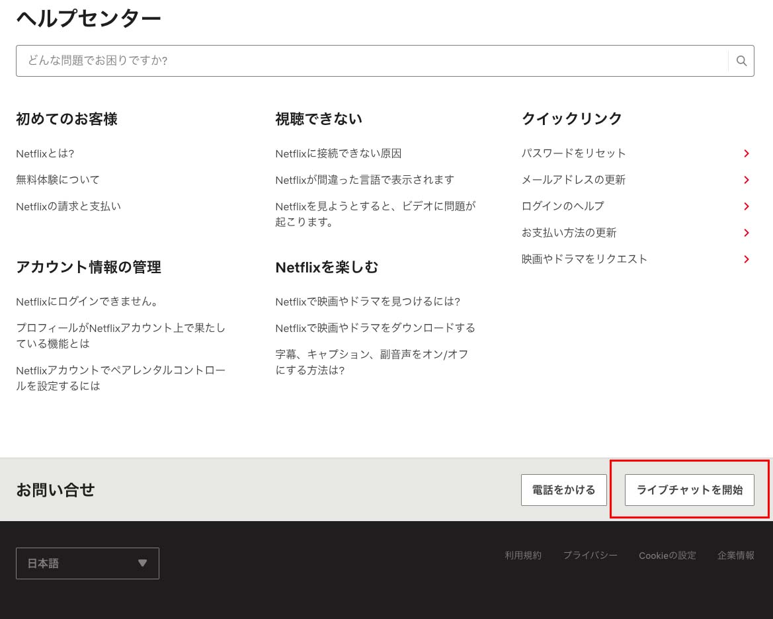773x619 pixels.
Task: Open the 企業情報 page
Action: [735, 556]
